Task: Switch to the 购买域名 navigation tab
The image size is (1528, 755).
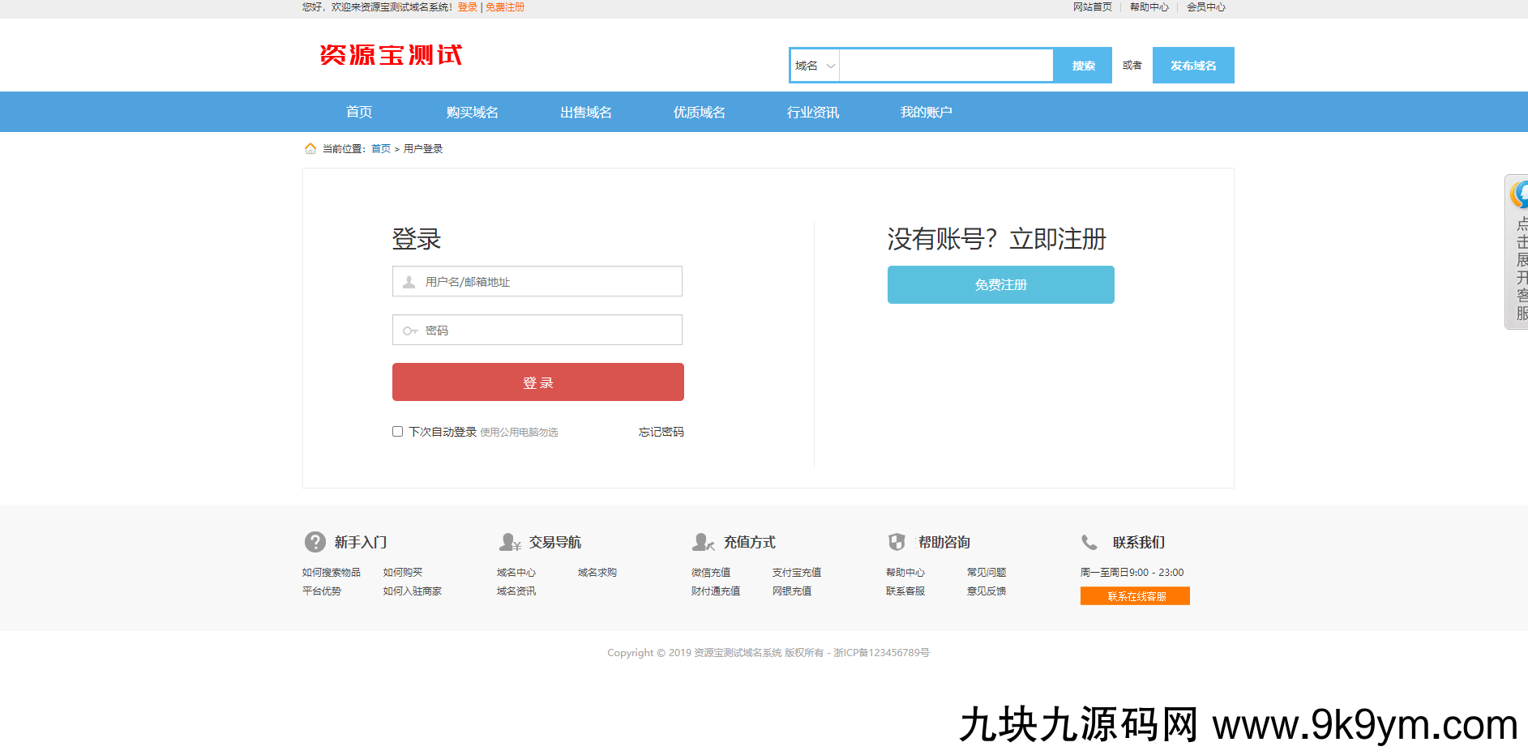Action: pyautogui.click(x=472, y=112)
